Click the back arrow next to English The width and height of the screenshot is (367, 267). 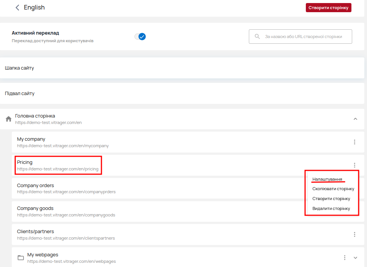[17, 8]
